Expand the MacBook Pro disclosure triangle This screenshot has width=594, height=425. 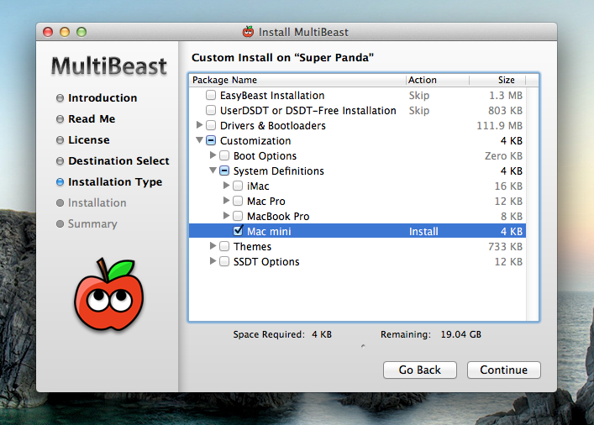tap(227, 216)
